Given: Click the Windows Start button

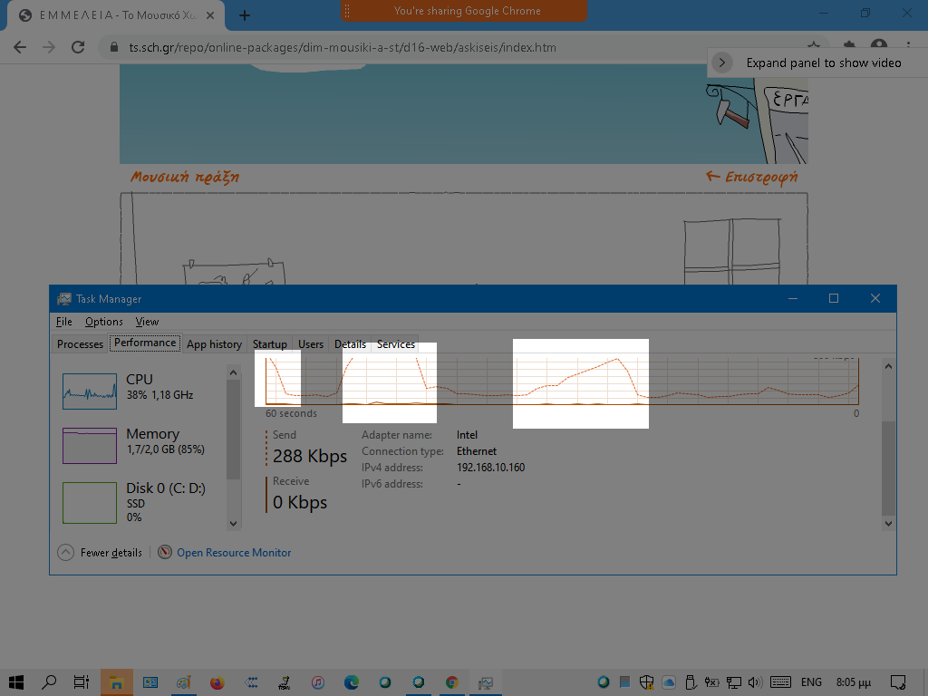Looking at the screenshot, I should (15, 682).
